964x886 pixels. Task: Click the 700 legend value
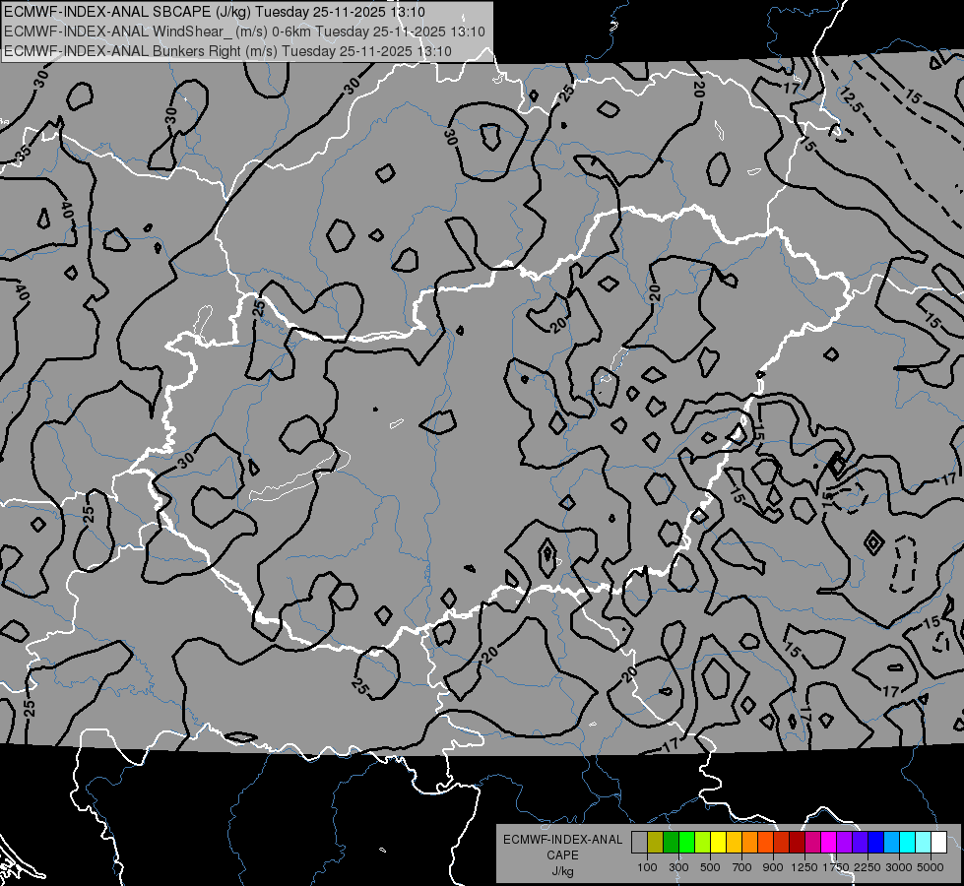pos(742,867)
